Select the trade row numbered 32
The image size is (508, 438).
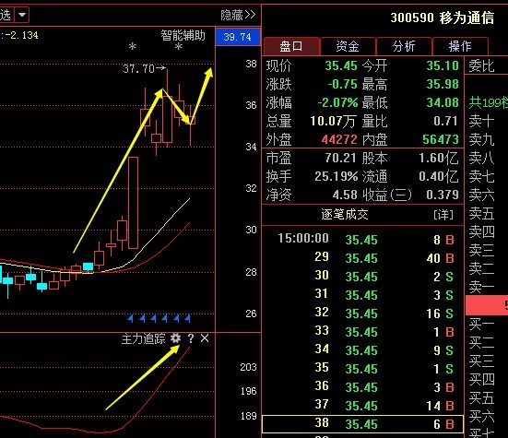coord(362,314)
